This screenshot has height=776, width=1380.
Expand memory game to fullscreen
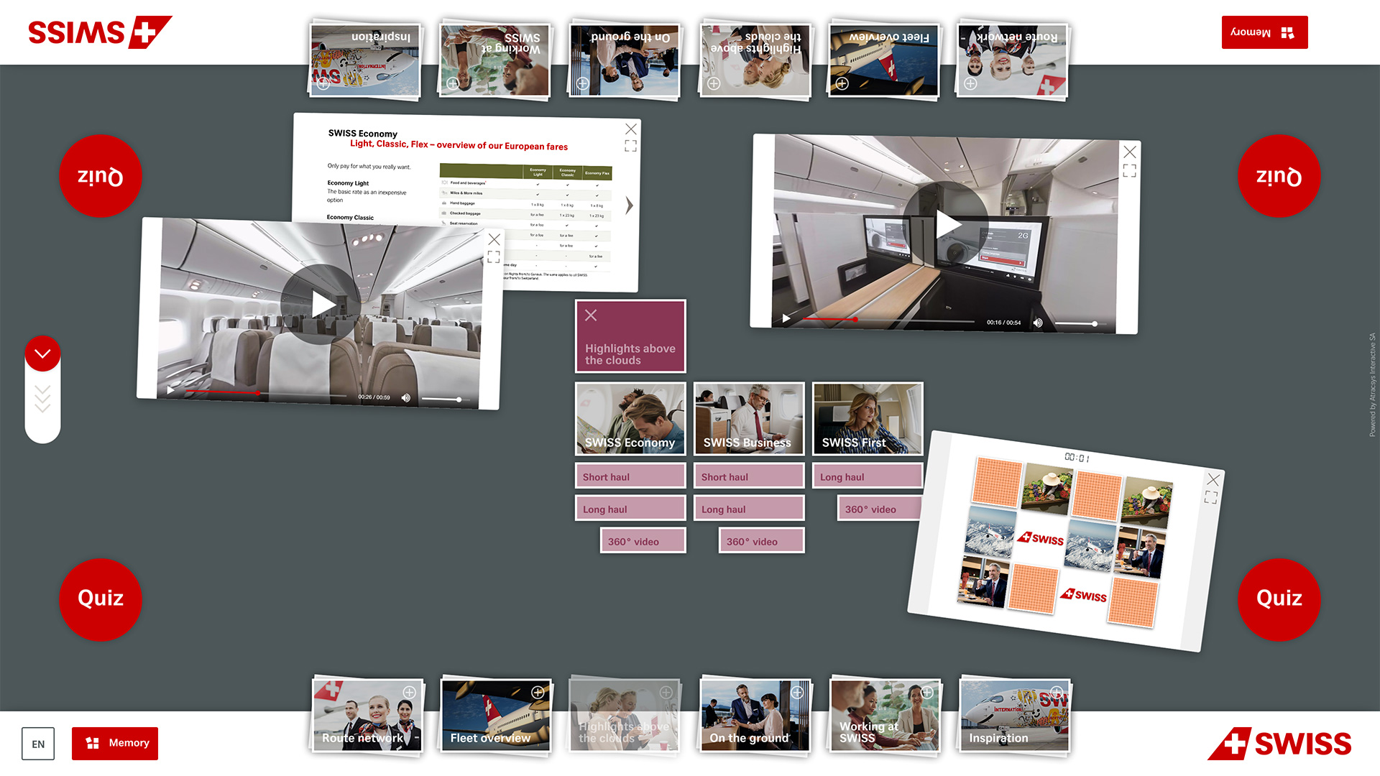coord(1211,497)
